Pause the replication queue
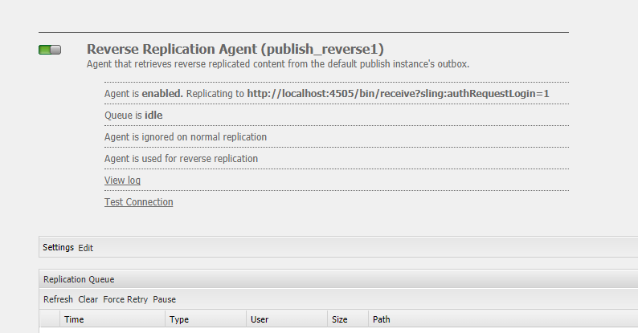This screenshot has height=333, width=638. tap(165, 299)
